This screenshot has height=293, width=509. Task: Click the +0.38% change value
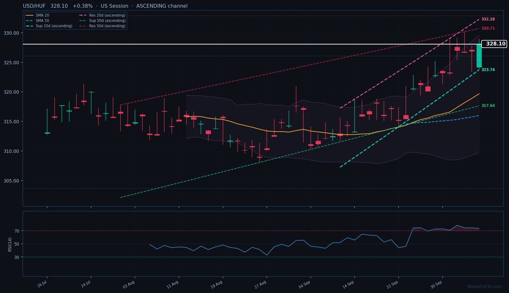coord(83,6)
